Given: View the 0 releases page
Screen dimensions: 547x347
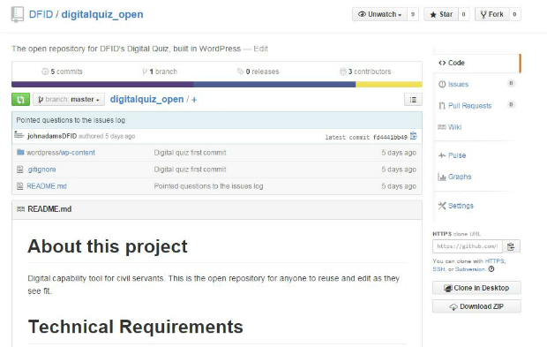Looking at the screenshot, I should pos(259,72).
